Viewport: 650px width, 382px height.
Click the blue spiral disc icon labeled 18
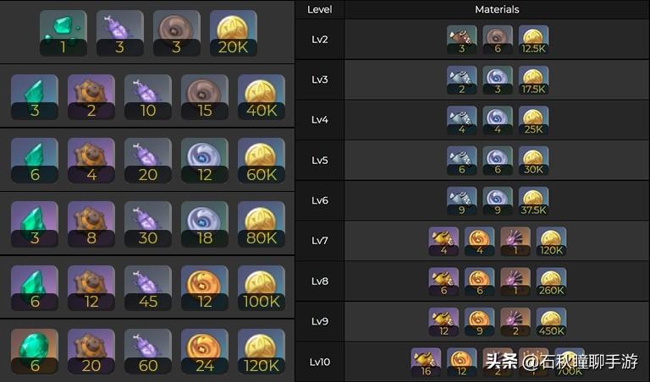205,224
